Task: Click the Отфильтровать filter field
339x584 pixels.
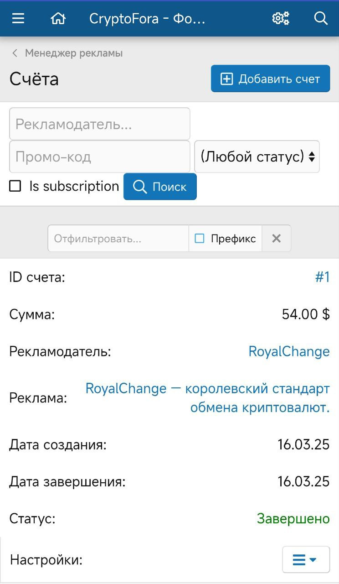Action: pos(118,238)
